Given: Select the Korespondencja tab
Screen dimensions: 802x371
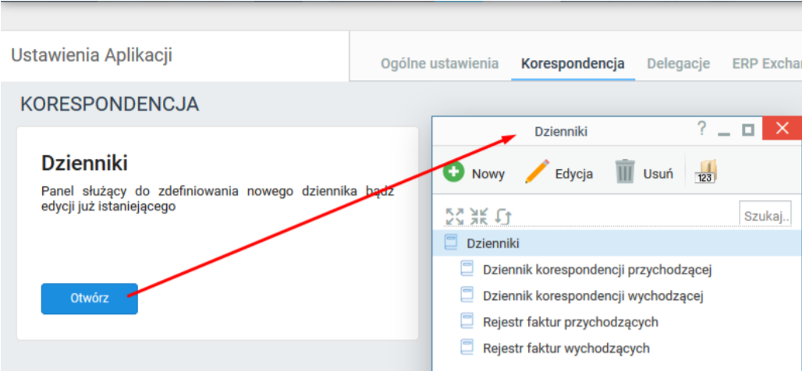Looking at the screenshot, I should [x=573, y=64].
